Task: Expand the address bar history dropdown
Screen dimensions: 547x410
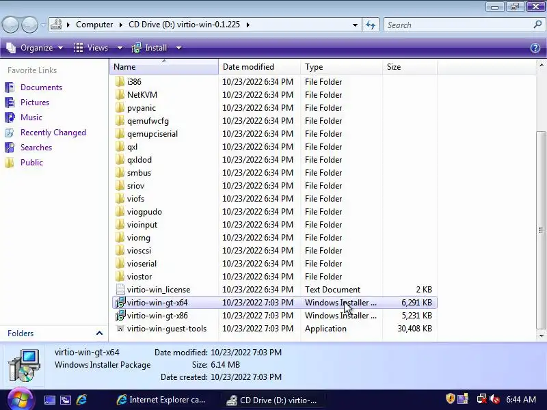Action: pyautogui.click(x=355, y=25)
